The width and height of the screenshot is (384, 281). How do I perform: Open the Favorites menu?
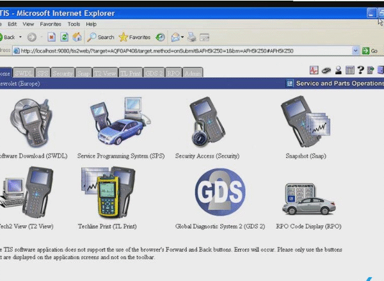point(51,24)
